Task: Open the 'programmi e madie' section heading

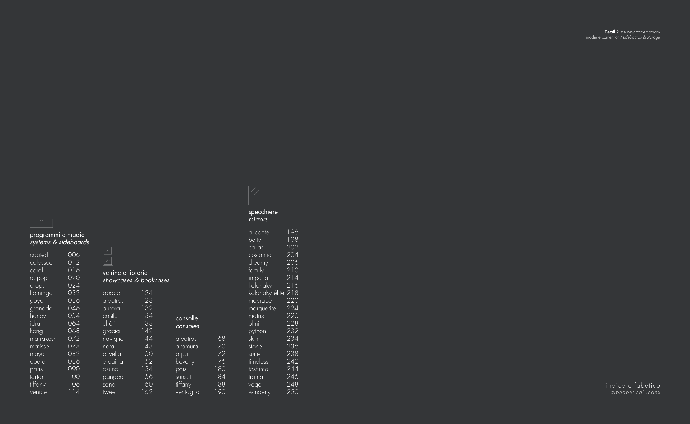Action: pos(57,235)
